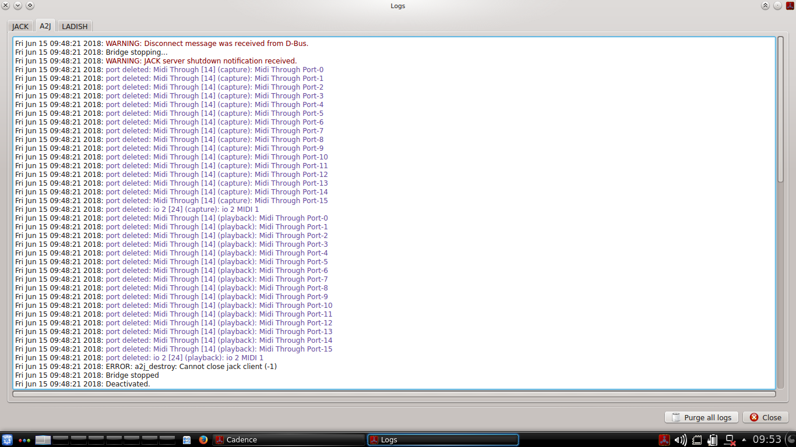Launch Firefox from the taskbar
The width and height of the screenshot is (796, 447).
pyautogui.click(x=203, y=440)
